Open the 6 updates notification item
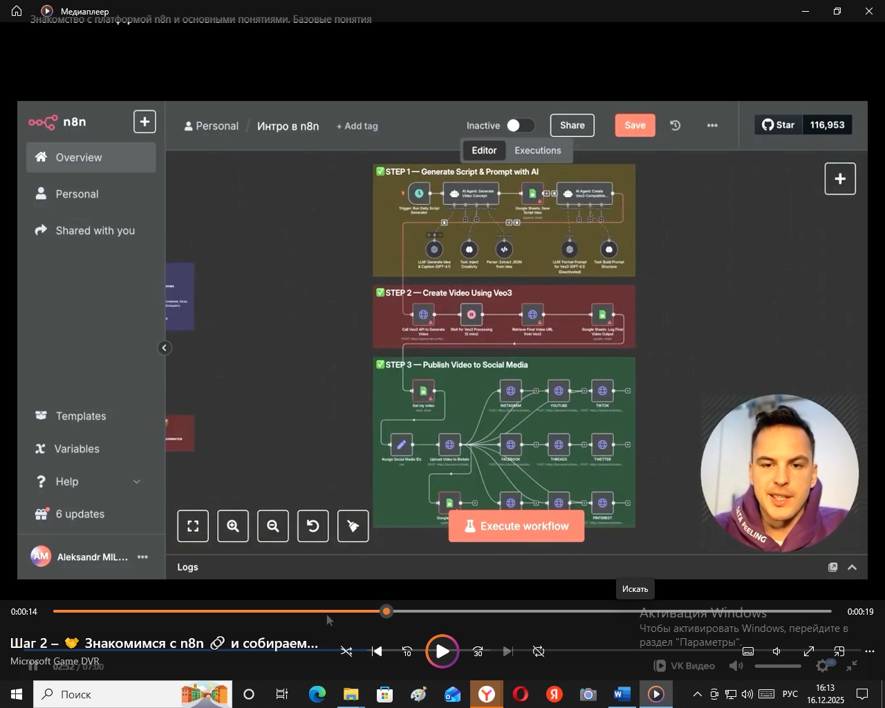This screenshot has width=885, height=708. click(x=91, y=514)
